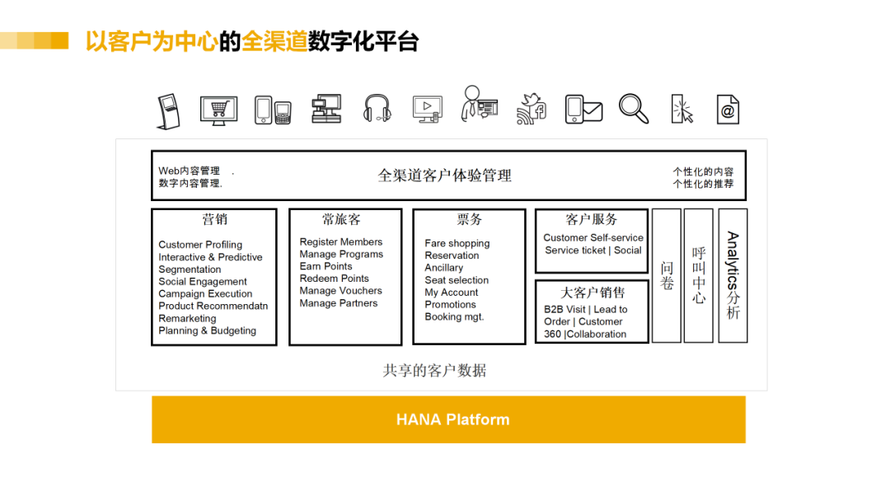
Task: Click Manage Partners entry
Action: click(339, 303)
